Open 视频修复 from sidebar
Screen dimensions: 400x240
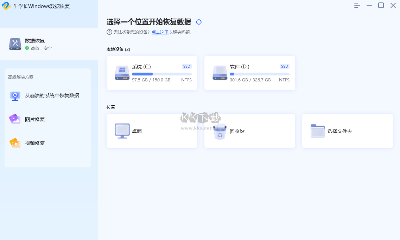(x=35, y=143)
